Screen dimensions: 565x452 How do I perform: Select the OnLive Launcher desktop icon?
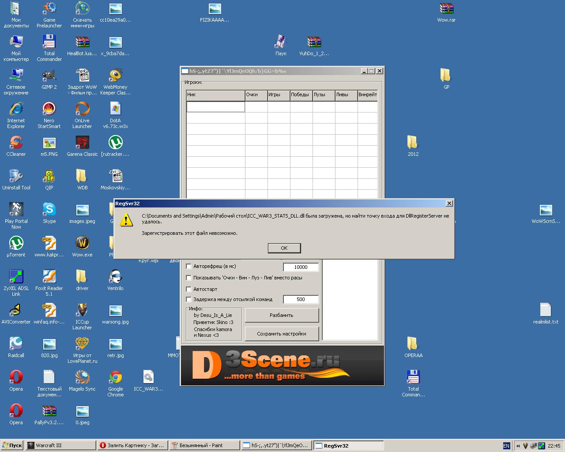tap(82, 116)
